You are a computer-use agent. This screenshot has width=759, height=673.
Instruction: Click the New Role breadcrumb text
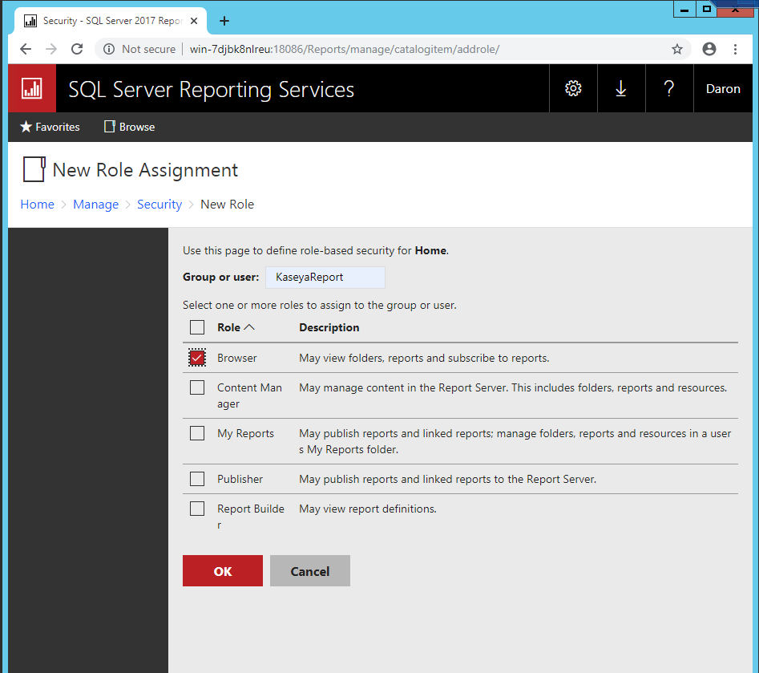point(227,205)
